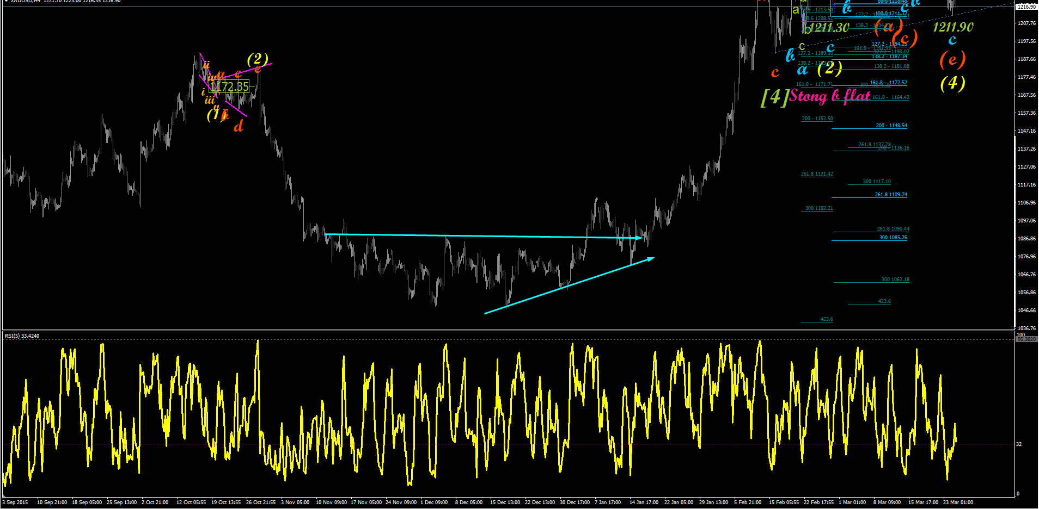
Task: Click the '3 Sep 2015' date label
Action: click(x=15, y=502)
